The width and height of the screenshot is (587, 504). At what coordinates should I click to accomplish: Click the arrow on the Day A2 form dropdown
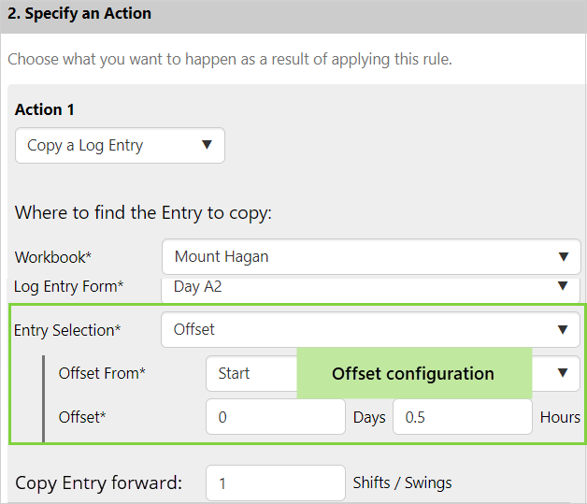[x=563, y=286]
